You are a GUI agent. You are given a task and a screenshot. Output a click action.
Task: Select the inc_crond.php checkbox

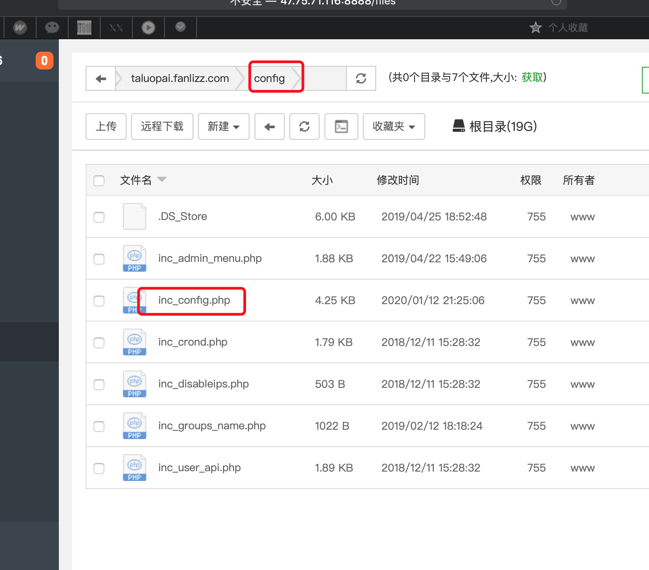coord(99,343)
